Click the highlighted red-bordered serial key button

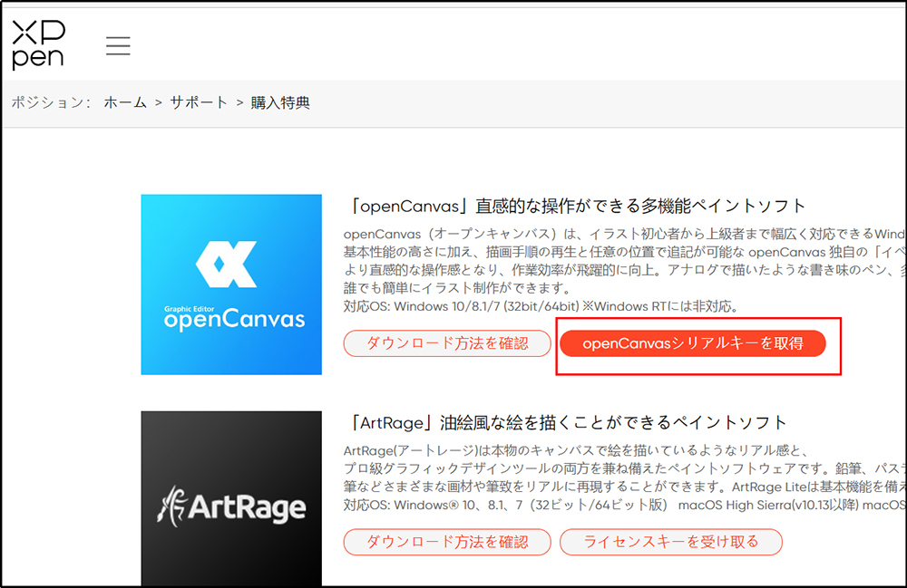point(694,343)
